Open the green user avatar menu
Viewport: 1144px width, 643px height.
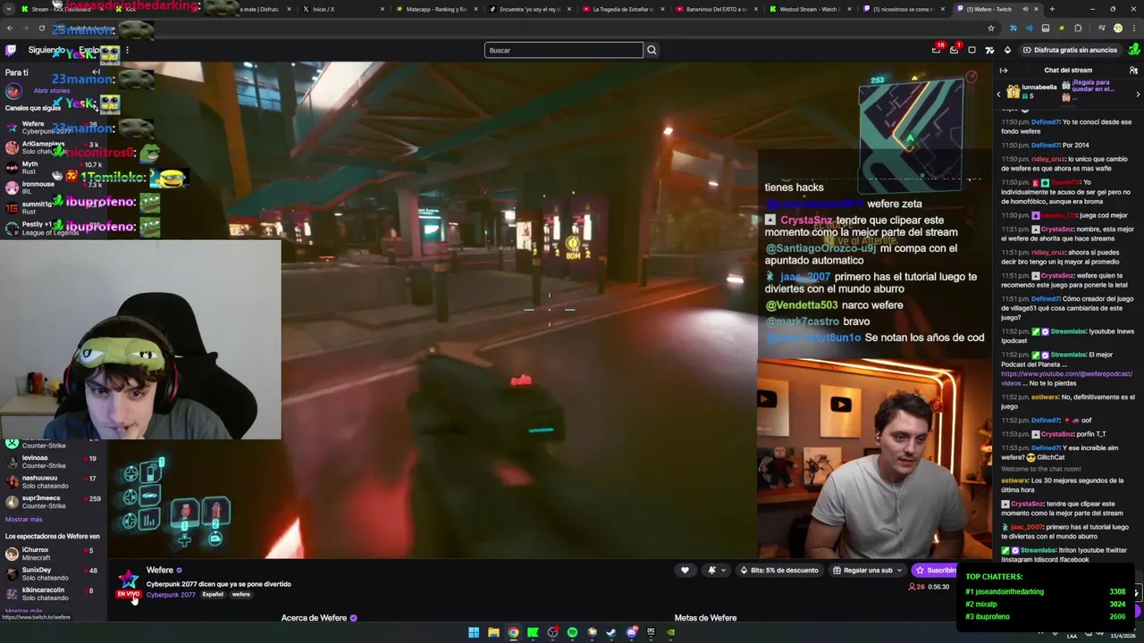coord(1134,50)
